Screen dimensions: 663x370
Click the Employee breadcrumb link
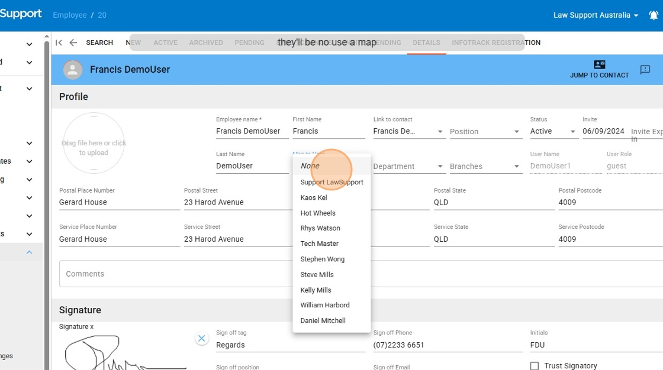pyautogui.click(x=70, y=15)
